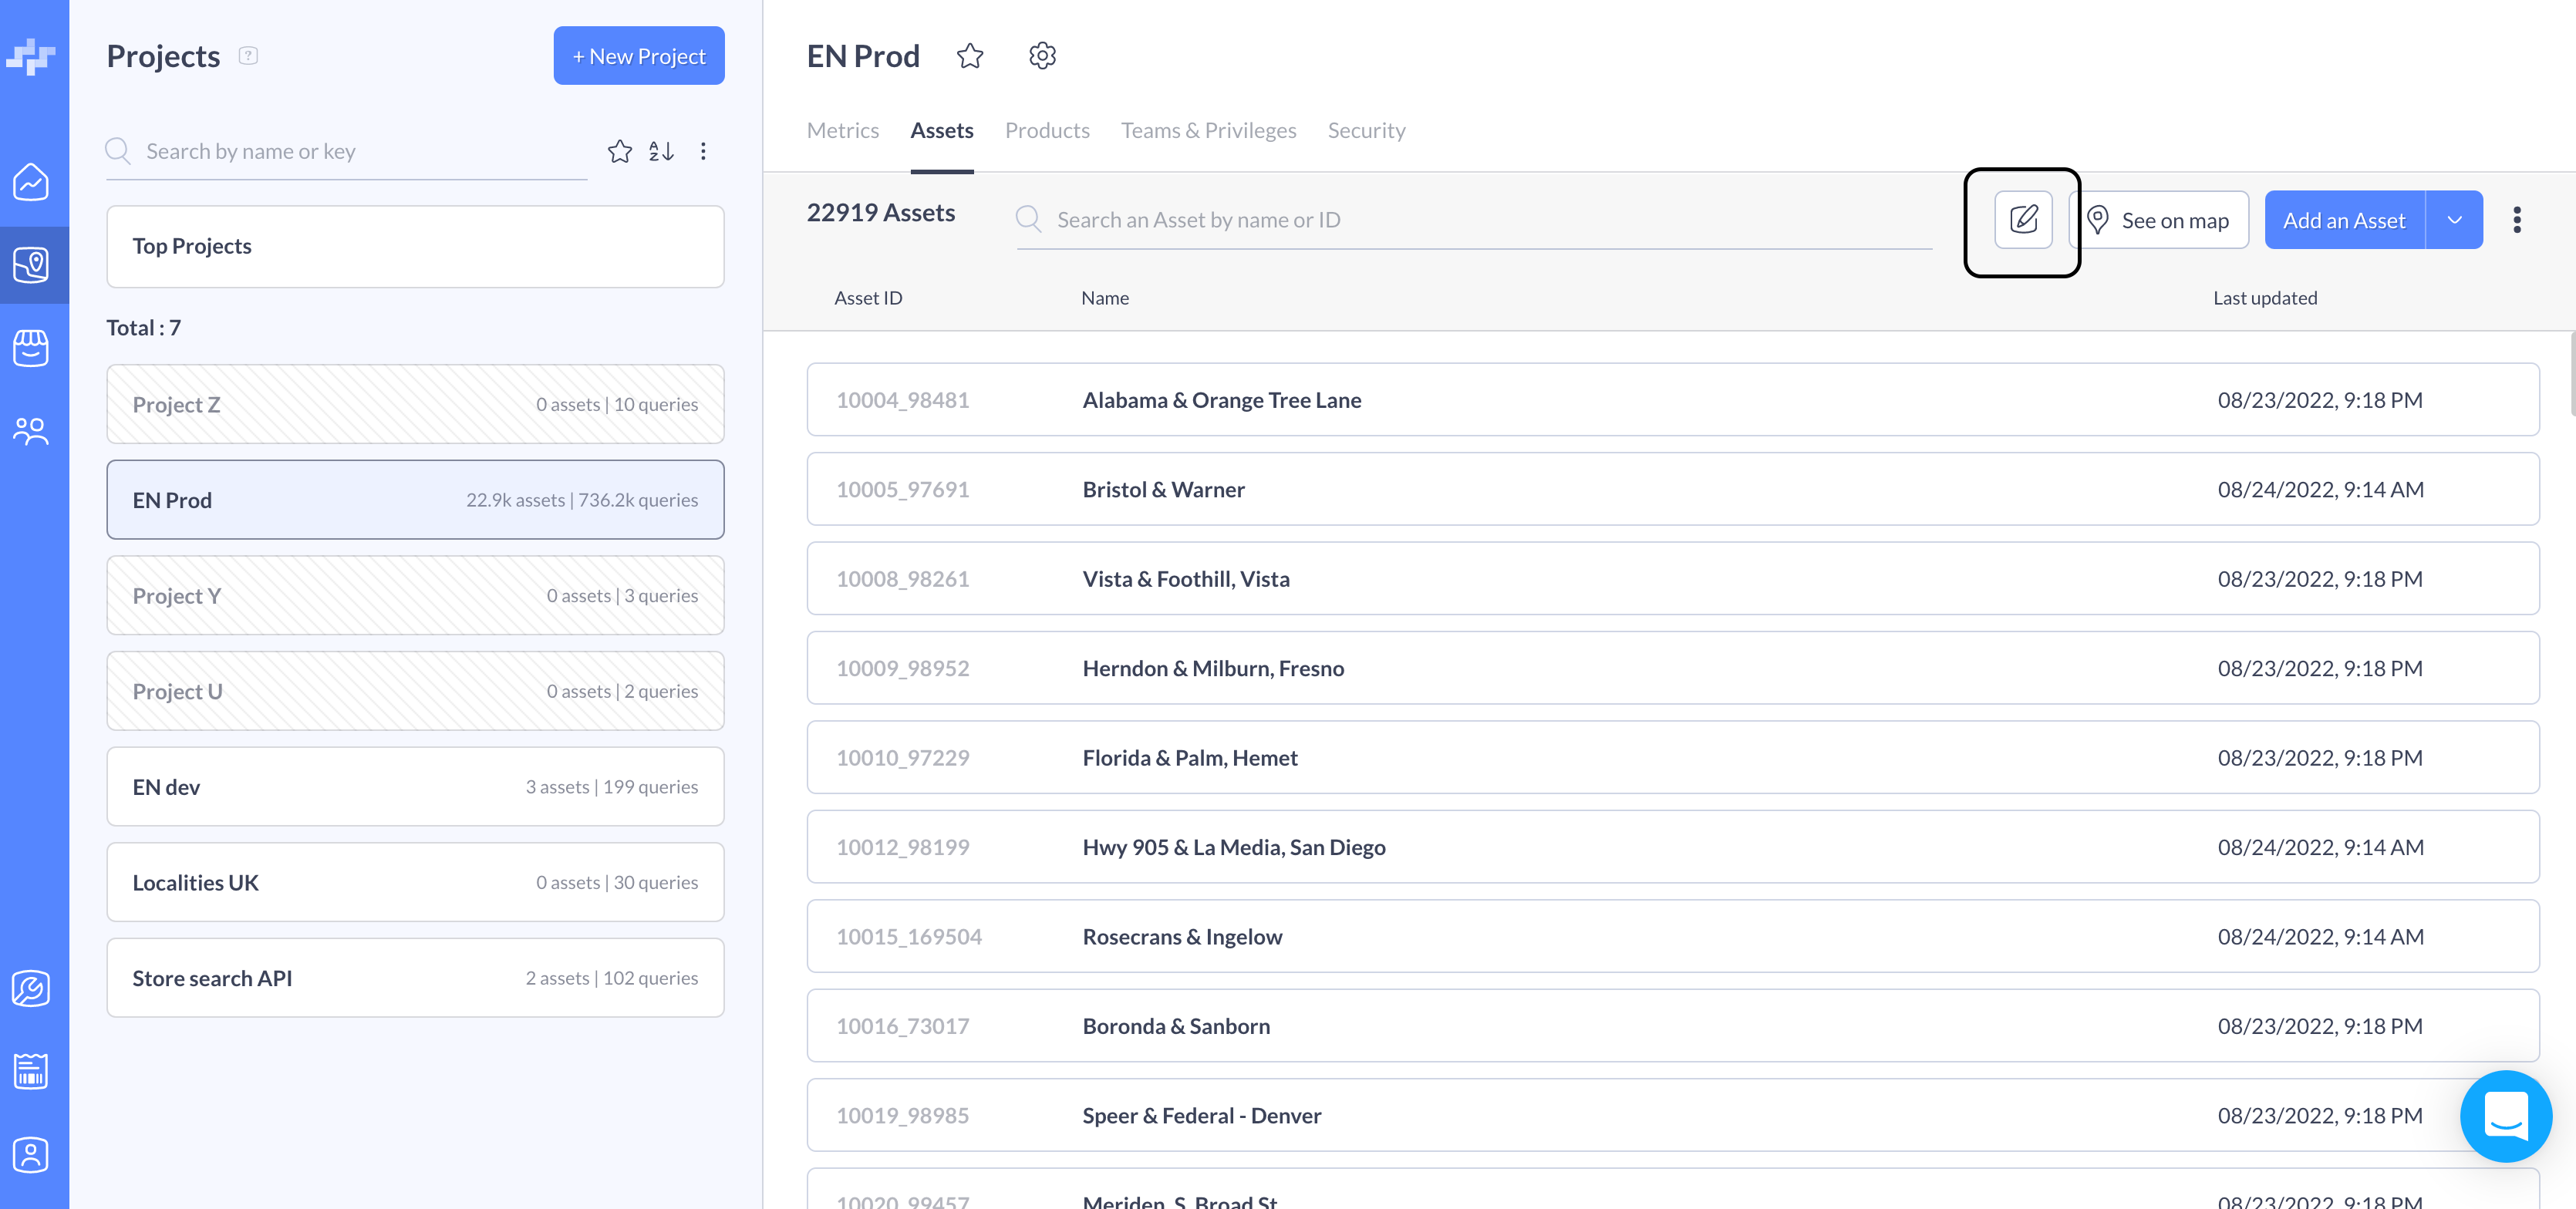Click the New Project button
The image size is (2576, 1209).
[x=638, y=56]
